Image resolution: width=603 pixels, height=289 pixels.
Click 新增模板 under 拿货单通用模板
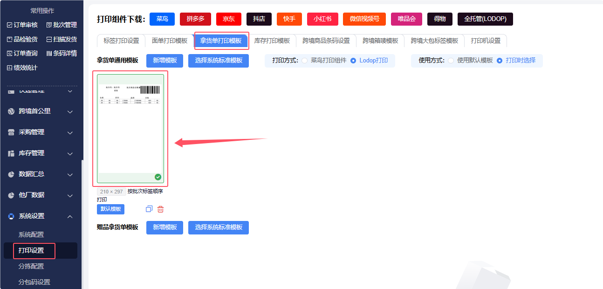tap(164, 61)
